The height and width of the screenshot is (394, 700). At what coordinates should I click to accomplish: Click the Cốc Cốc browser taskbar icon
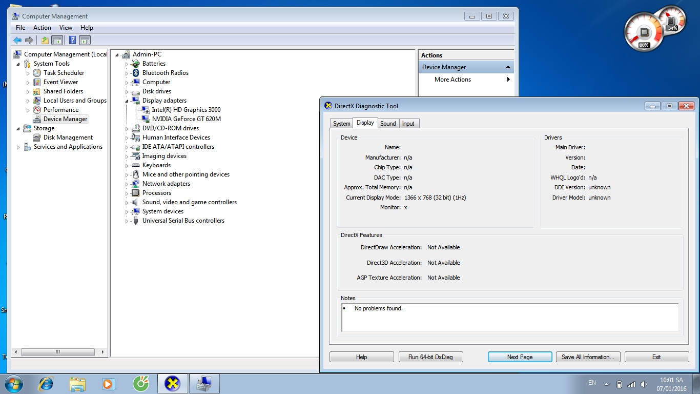[140, 384]
